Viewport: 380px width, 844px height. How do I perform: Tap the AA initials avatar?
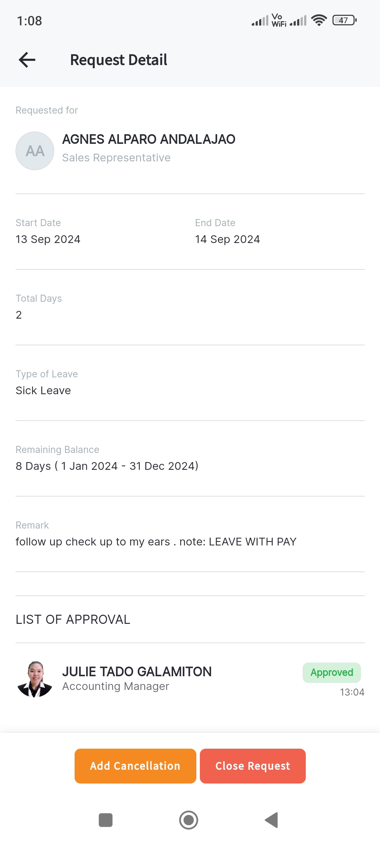coord(35,151)
